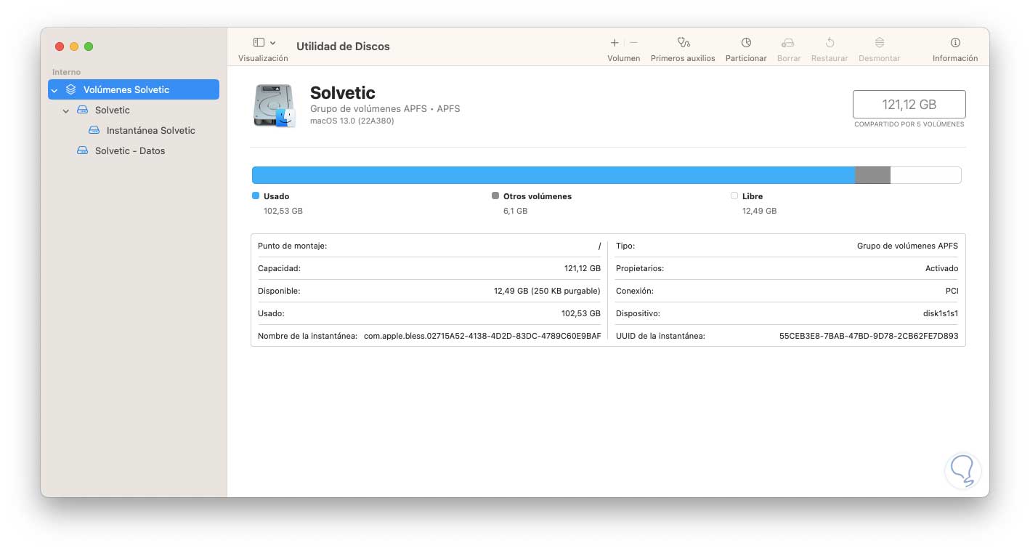Click the Propietarios Activado value

pos(941,268)
